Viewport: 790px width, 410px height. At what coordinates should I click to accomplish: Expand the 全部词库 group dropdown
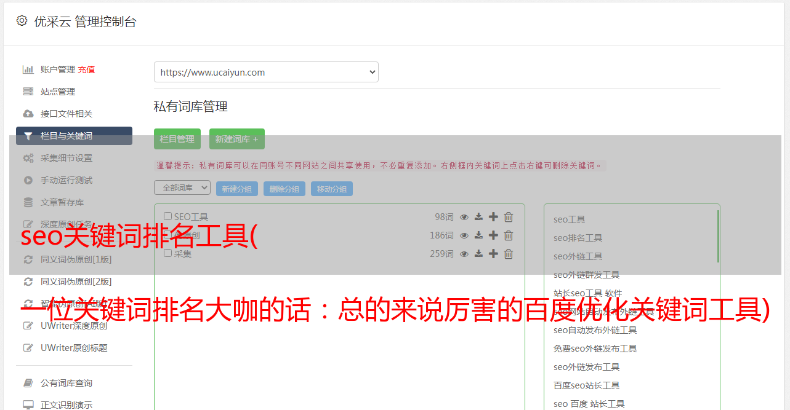tap(182, 187)
